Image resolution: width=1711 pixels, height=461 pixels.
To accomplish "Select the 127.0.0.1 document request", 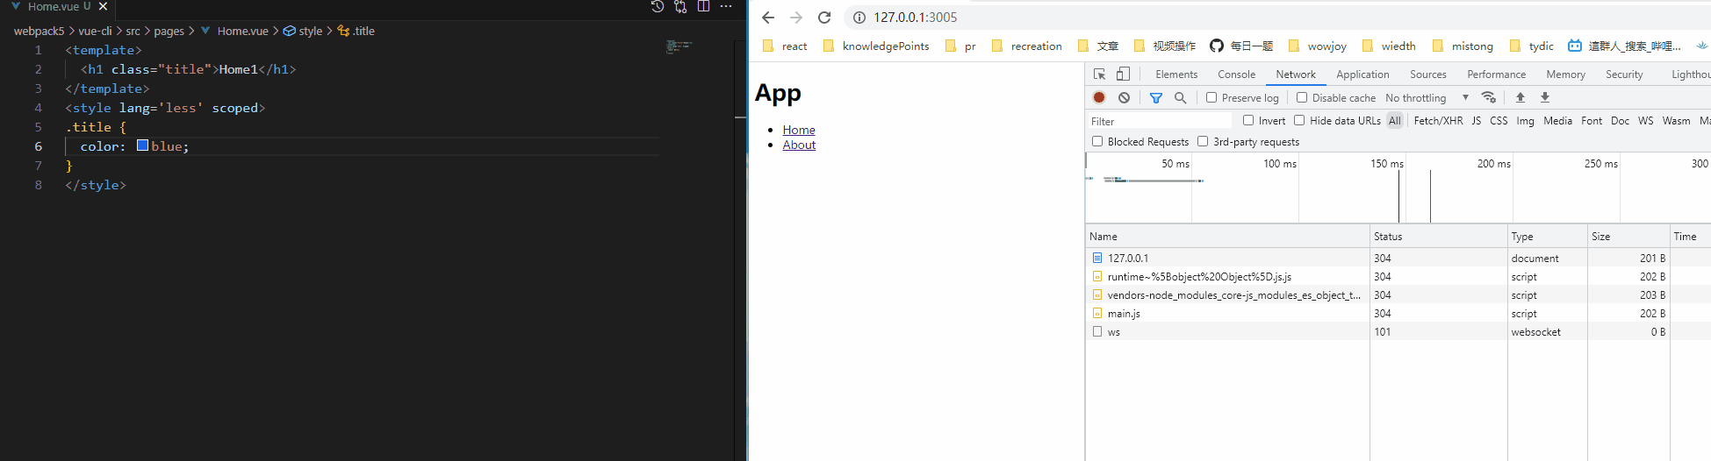I will point(1398,259).
